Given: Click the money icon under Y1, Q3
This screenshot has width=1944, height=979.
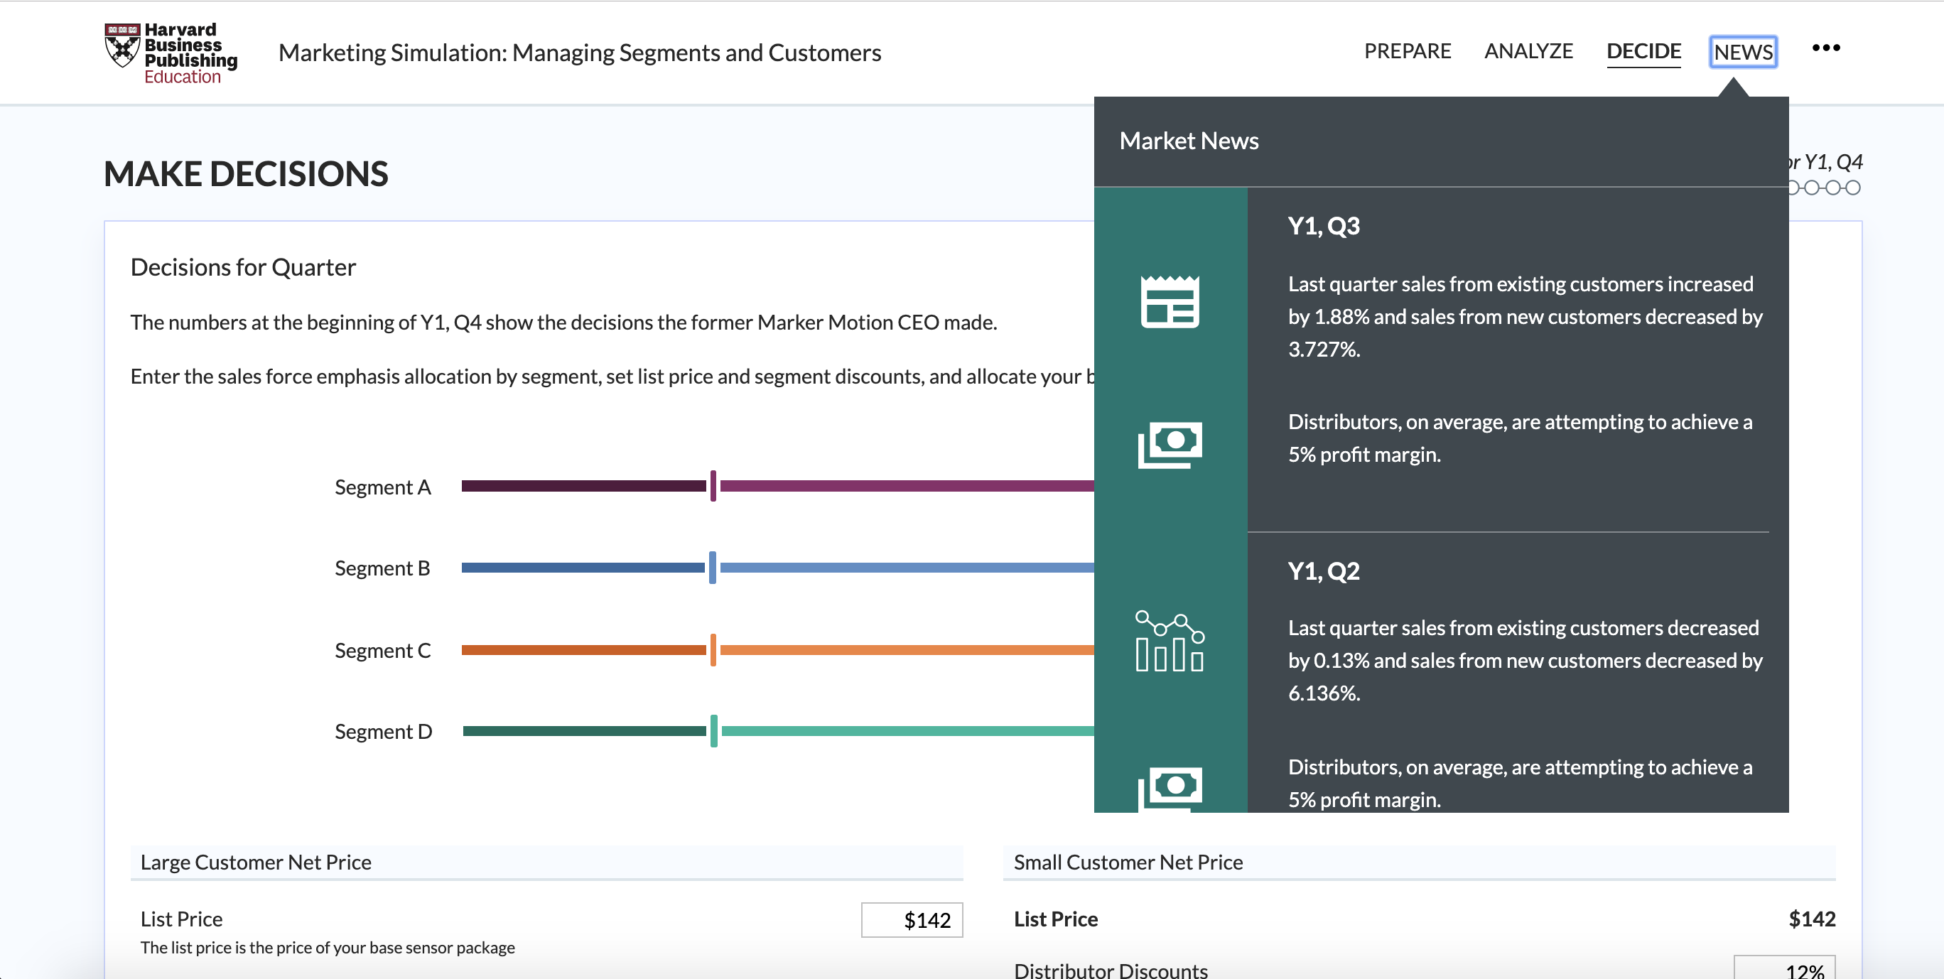Looking at the screenshot, I should [1170, 444].
